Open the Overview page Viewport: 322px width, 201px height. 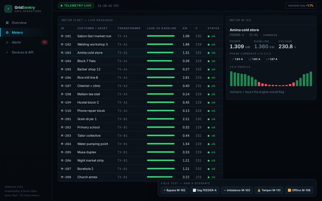click(26, 23)
